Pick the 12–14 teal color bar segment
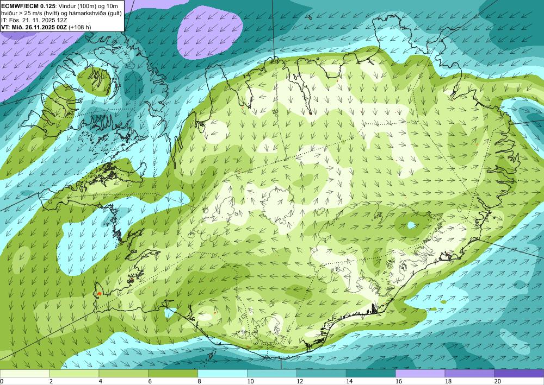This screenshot has height=385, width=544. [x=322, y=374]
